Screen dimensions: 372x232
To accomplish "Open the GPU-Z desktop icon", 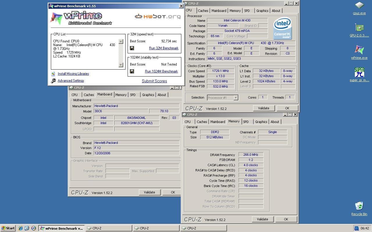I will coord(359,30).
